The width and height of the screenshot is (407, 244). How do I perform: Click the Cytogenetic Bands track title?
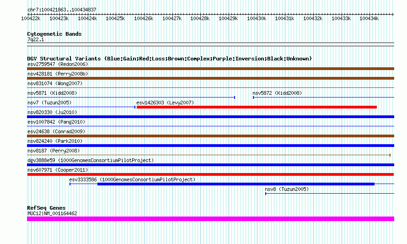click(x=54, y=34)
